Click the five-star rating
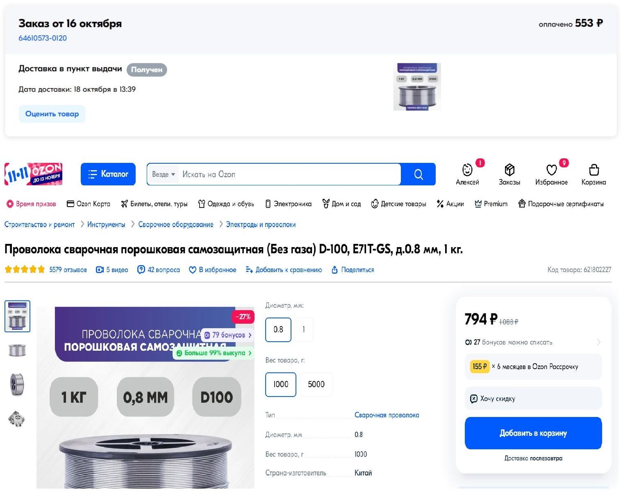This screenshot has height=498, width=630. click(x=25, y=270)
